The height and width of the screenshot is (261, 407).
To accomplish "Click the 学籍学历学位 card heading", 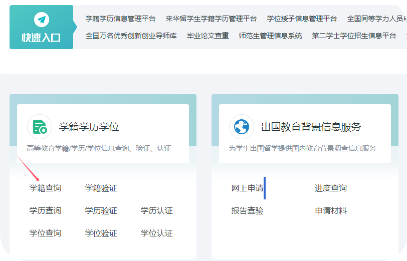I will click(x=89, y=127).
